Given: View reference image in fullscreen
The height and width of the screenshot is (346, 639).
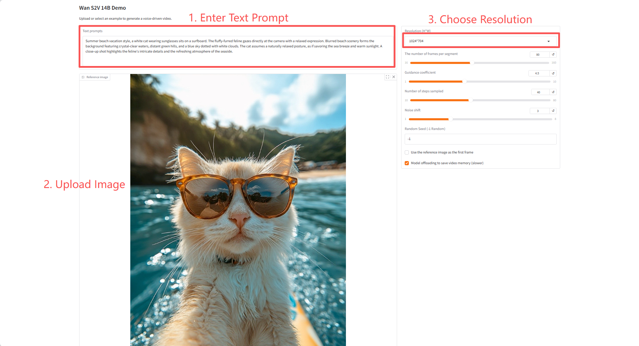Looking at the screenshot, I should coord(387,77).
